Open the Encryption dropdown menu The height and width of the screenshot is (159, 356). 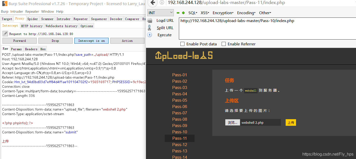[x=223, y=13]
